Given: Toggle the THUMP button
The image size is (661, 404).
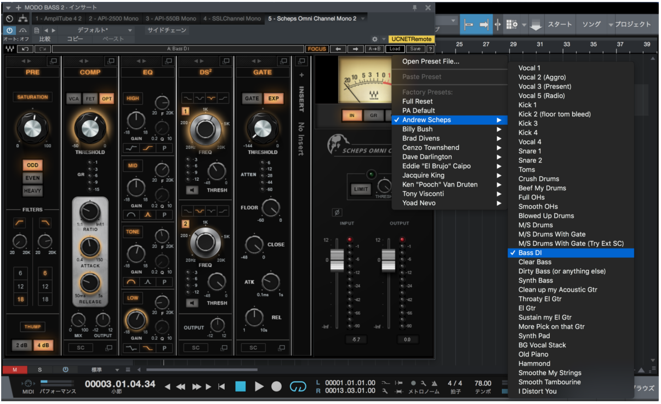Looking at the screenshot, I should (x=32, y=327).
